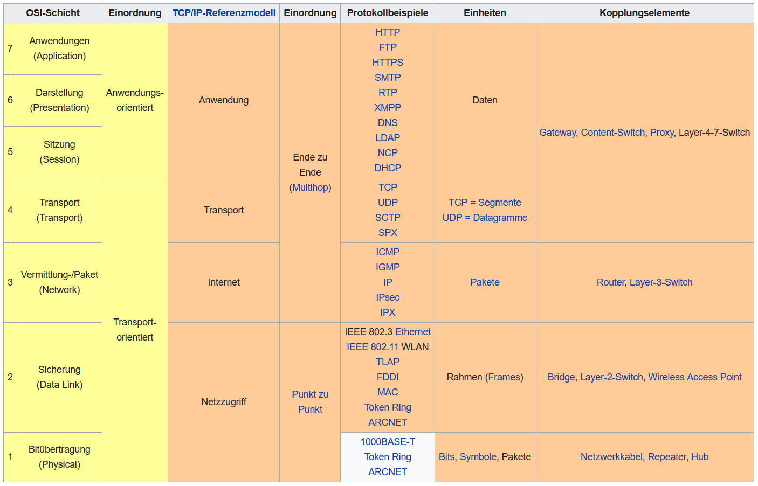Open the FDDI link
The image size is (758, 486).
[388, 377]
